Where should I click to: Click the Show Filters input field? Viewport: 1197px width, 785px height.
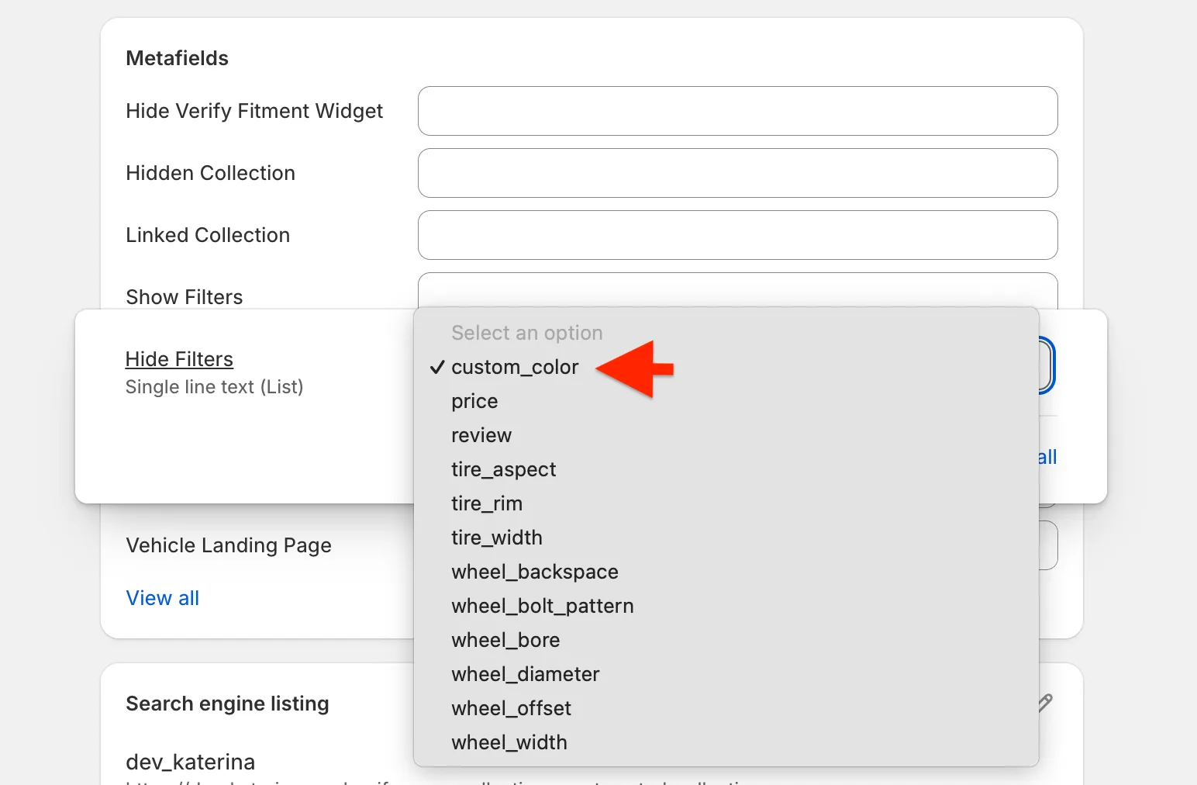pyautogui.click(x=737, y=291)
